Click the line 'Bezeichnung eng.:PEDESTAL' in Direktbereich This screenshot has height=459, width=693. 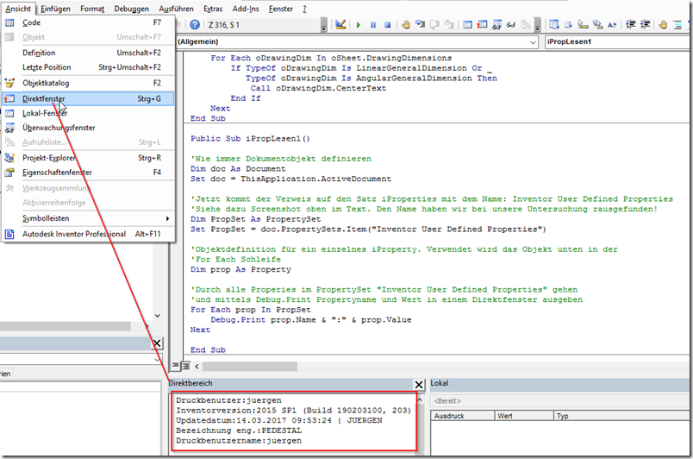[x=239, y=431]
